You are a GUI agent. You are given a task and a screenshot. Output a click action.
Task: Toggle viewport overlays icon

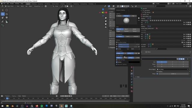(x=113, y=6)
